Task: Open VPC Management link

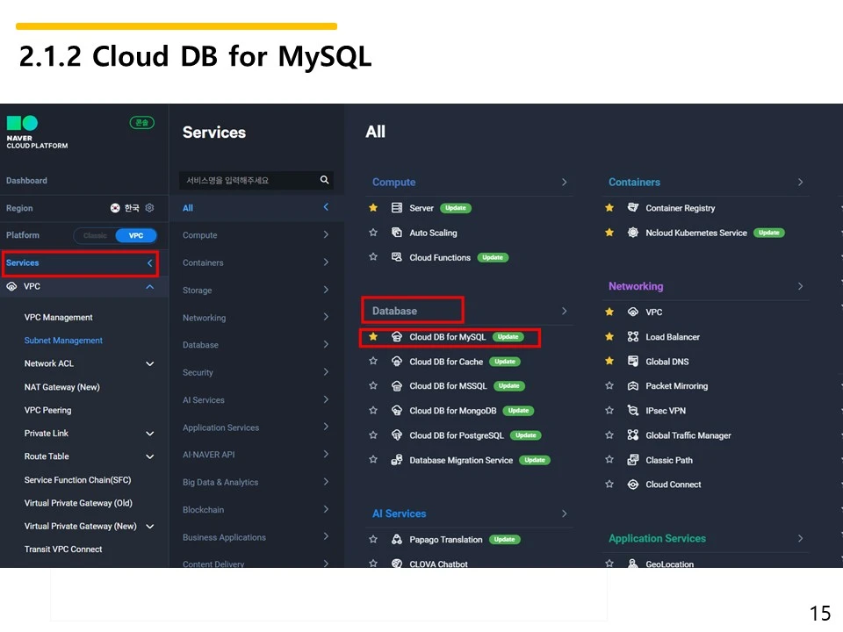Action: (58, 317)
